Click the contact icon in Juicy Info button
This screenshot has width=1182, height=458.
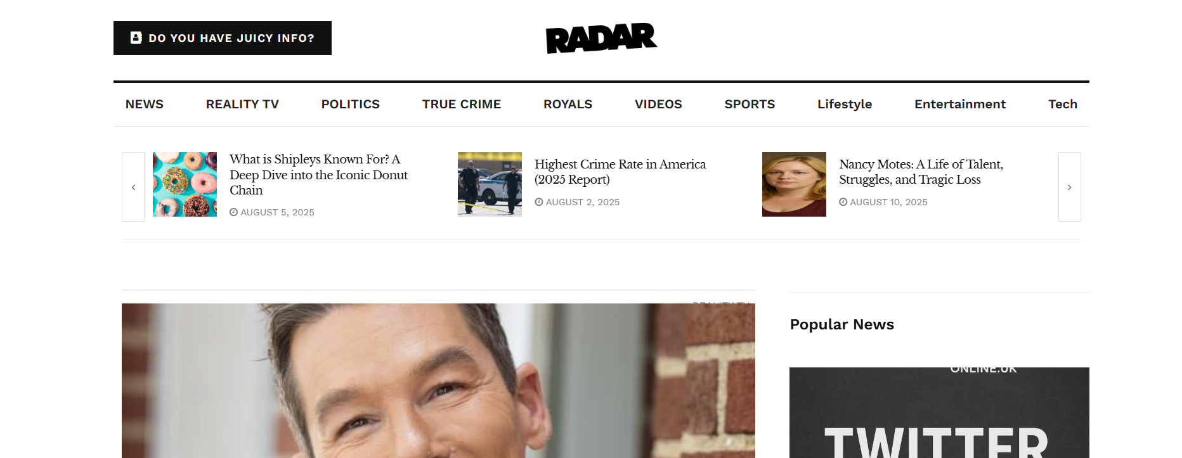pyautogui.click(x=136, y=38)
